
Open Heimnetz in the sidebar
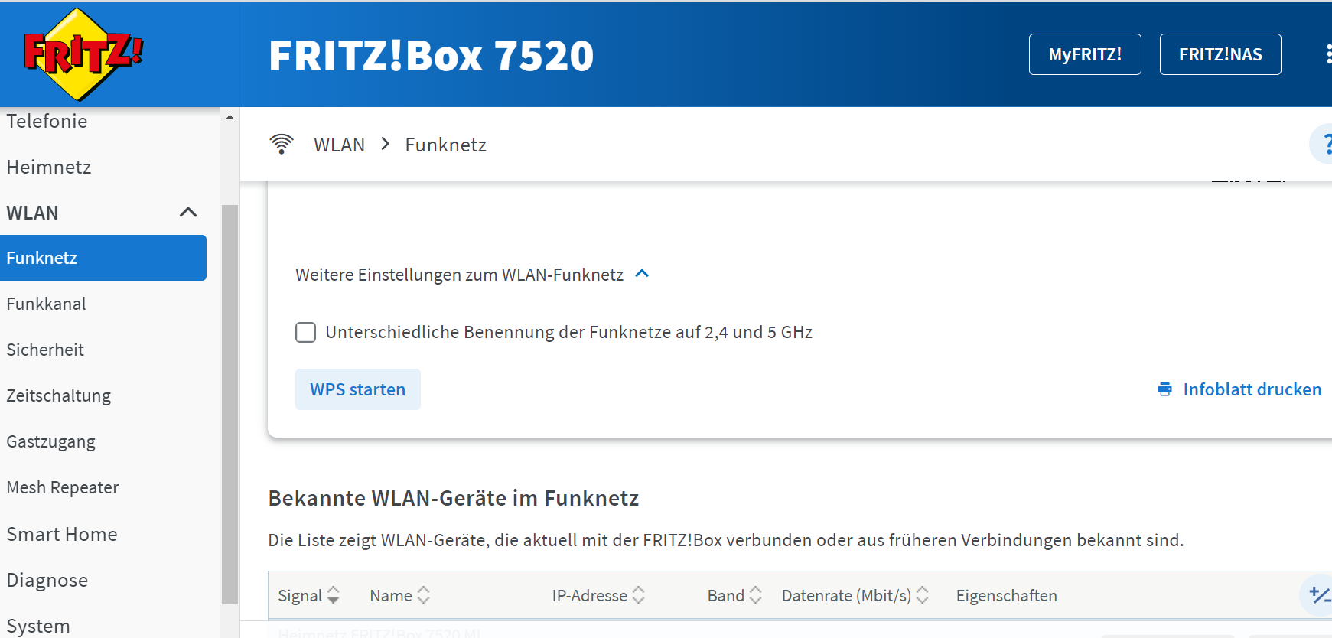pos(49,167)
